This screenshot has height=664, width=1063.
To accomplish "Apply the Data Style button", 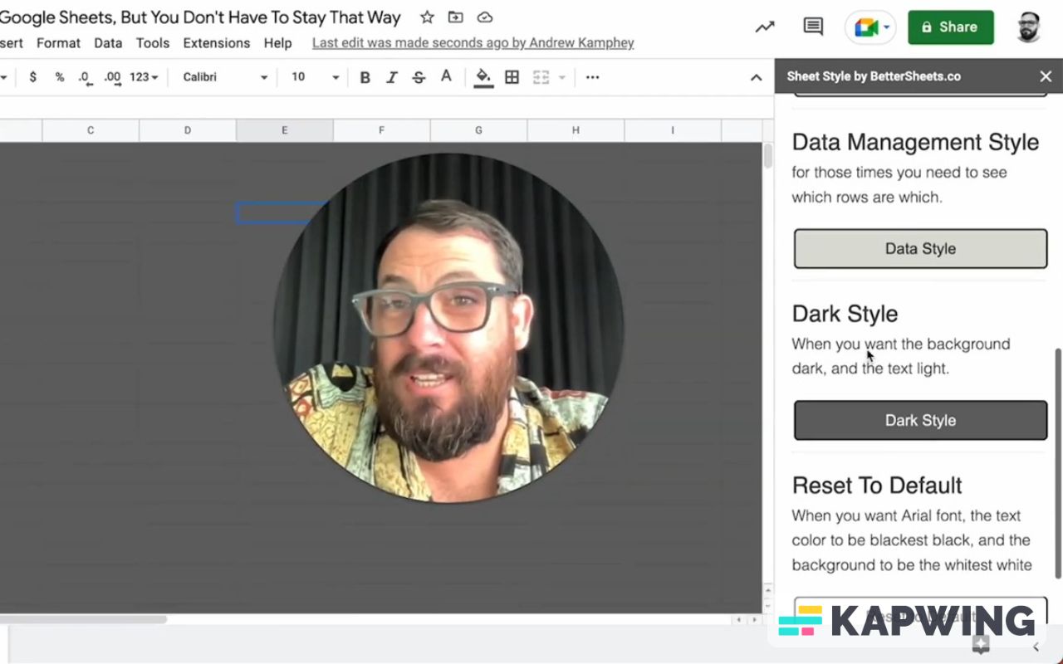I will [x=920, y=249].
